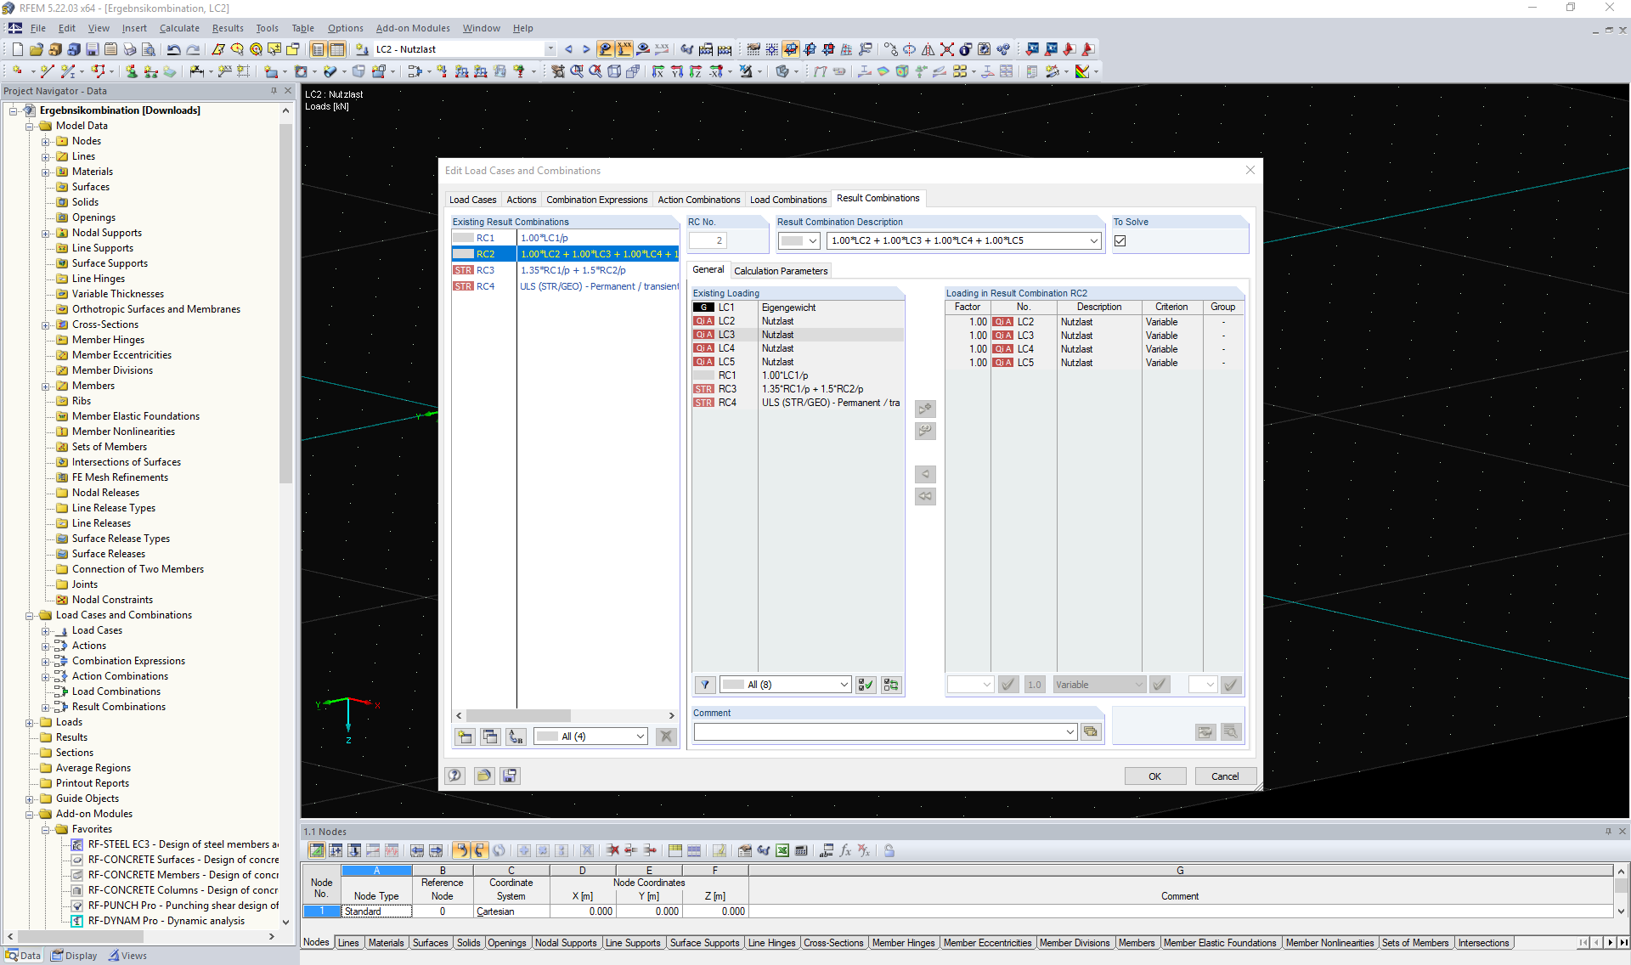The image size is (1631, 965).
Task: Switch to the Load Combinations tab
Action: (x=788, y=198)
